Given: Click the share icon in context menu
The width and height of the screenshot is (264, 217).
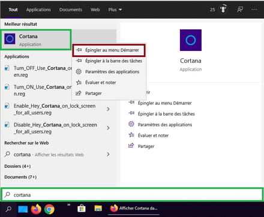Looking at the screenshot, I should pyautogui.click(x=79, y=93).
